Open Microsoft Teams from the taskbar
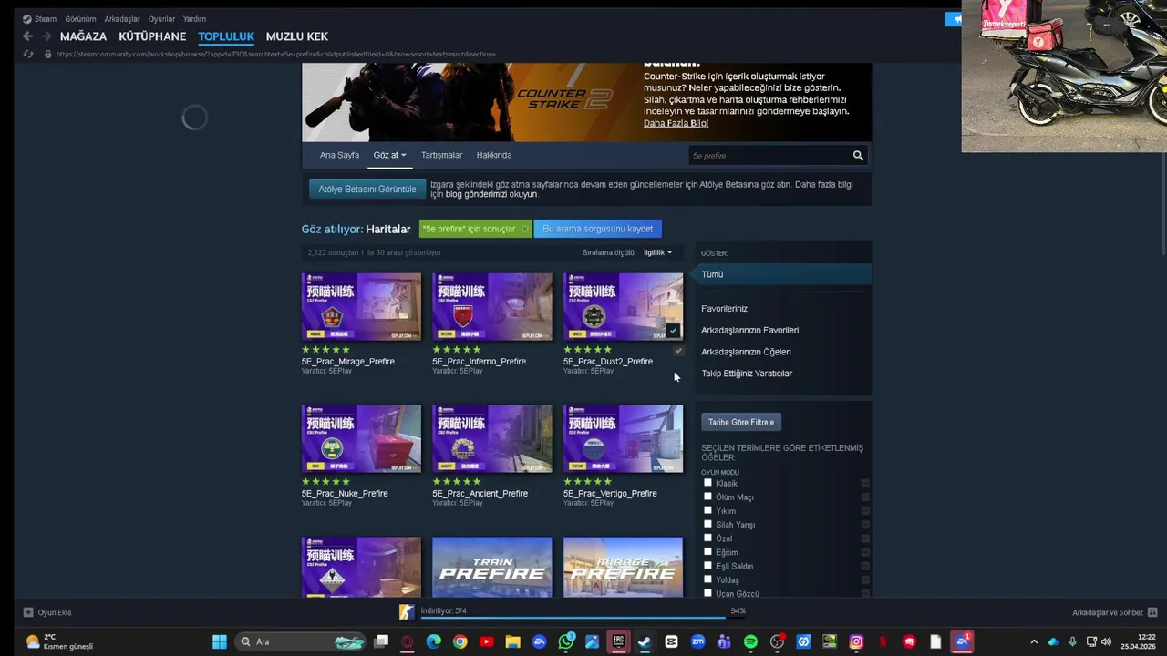This screenshot has width=1167, height=656. click(x=724, y=641)
